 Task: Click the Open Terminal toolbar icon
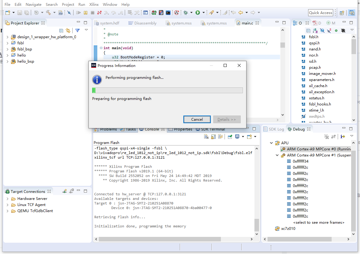[145, 13]
